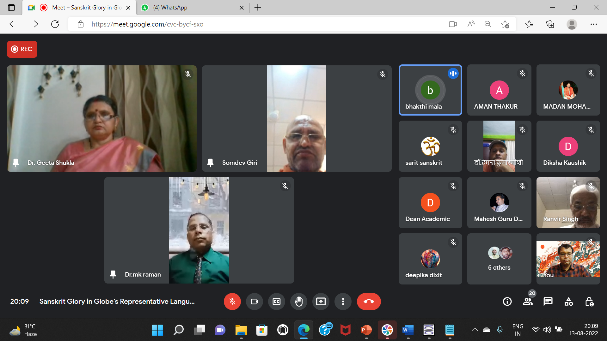Raise hand in the meeting
The image size is (607, 341).
click(298, 302)
